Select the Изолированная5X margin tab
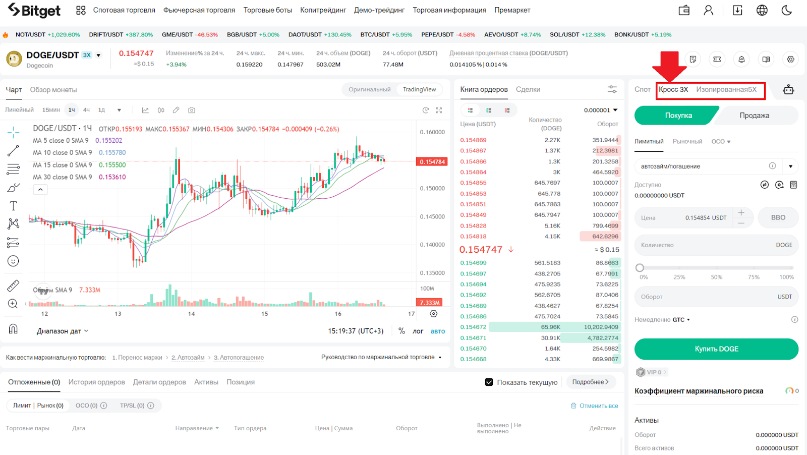This screenshot has height=455, width=807. pyautogui.click(x=726, y=89)
